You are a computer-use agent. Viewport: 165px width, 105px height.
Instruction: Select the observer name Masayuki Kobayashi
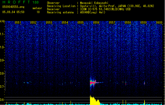94,3
